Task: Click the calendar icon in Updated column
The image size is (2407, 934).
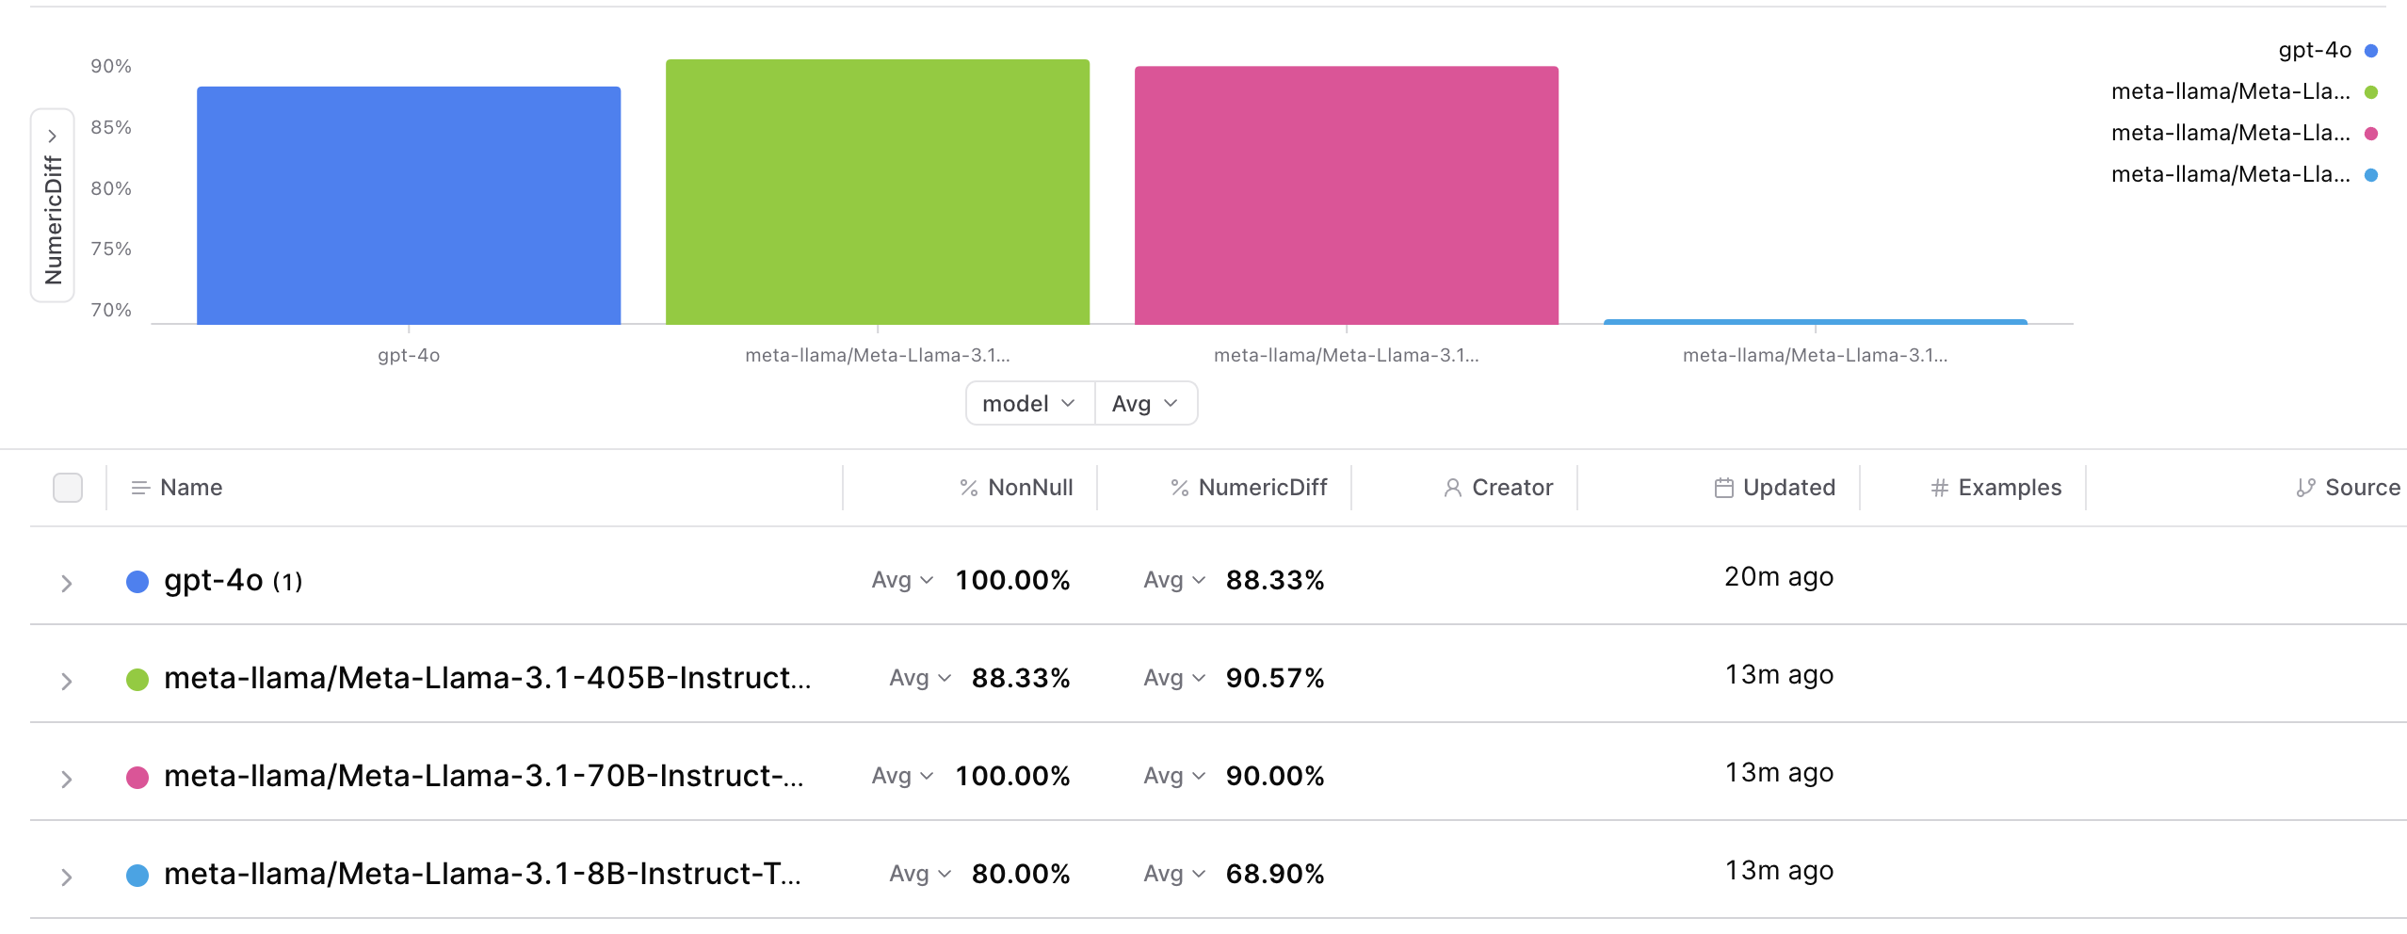Action: tap(1723, 488)
